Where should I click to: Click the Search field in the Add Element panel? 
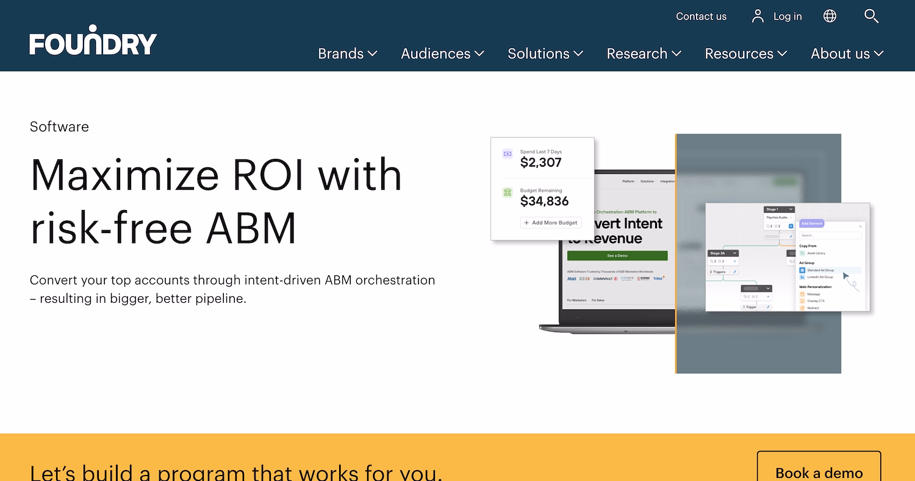click(x=830, y=236)
